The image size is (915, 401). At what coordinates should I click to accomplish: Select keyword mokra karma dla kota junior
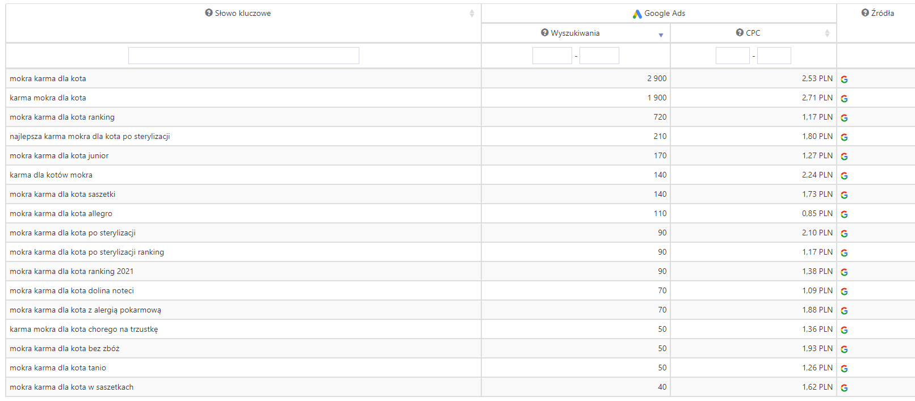pos(59,155)
